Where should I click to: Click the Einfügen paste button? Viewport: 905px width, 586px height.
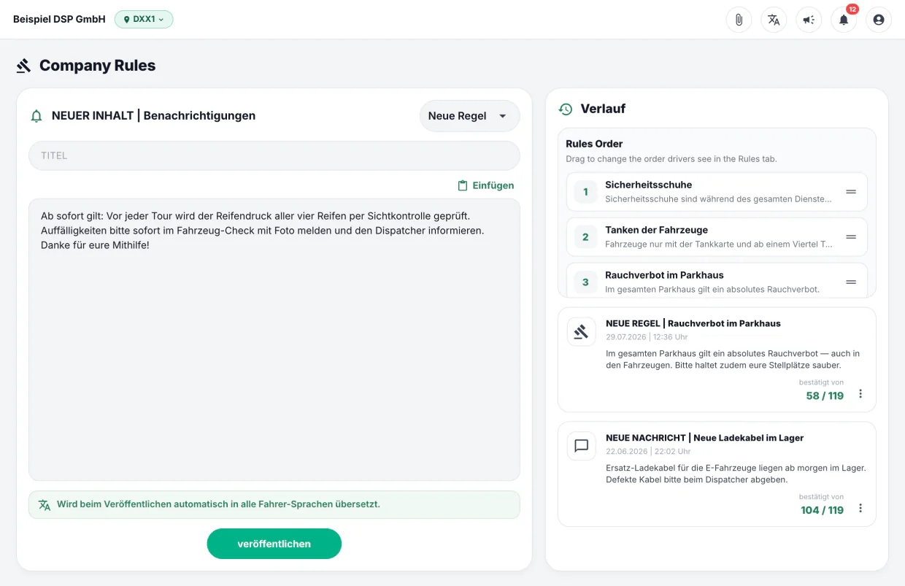coord(485,185)
